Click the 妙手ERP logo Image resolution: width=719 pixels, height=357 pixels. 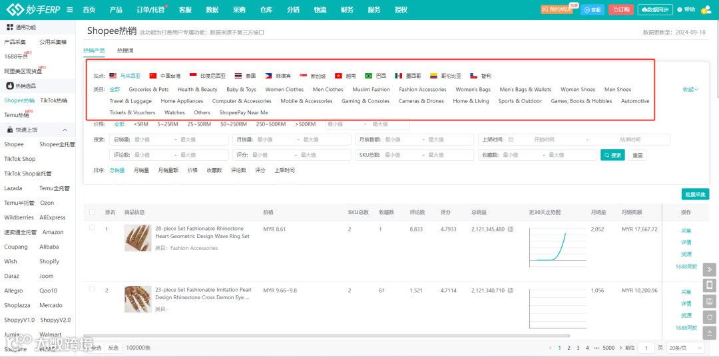(x=33, y=9)
